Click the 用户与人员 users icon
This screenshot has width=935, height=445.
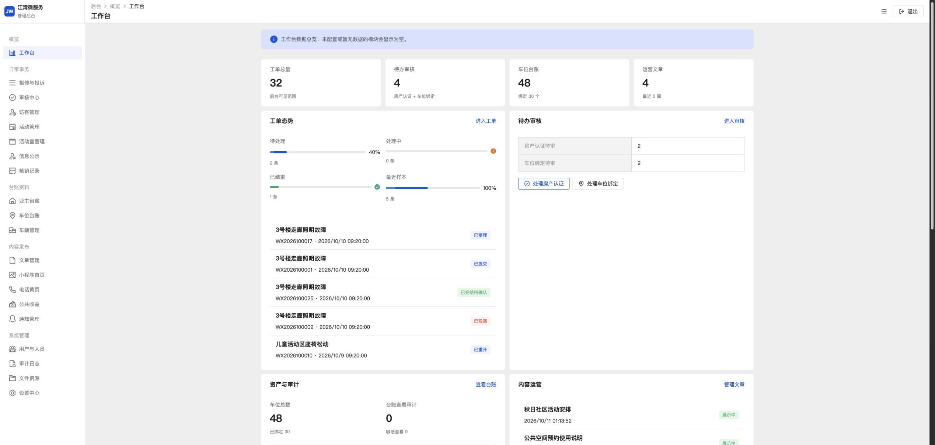[12, 349]
